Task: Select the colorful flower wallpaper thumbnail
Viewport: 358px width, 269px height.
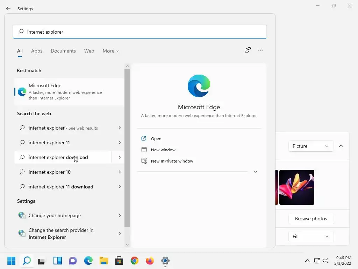Action: (x=296, y=187)
